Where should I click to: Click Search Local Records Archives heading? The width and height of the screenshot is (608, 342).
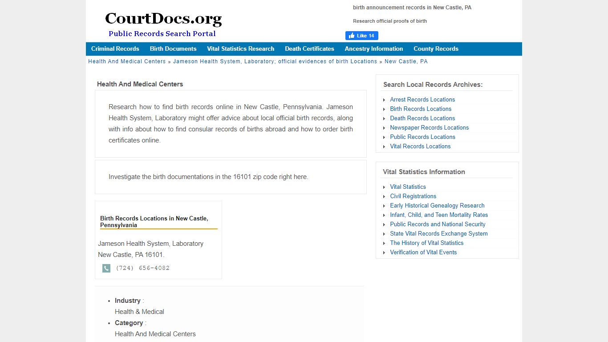tap(433, 85)
